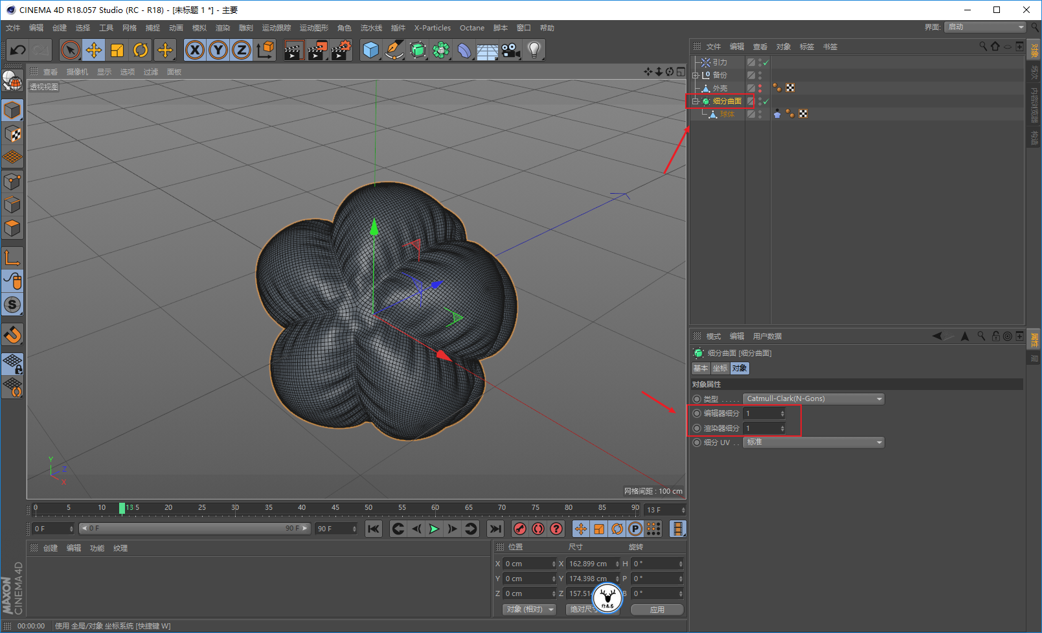This screenshot has width=1042, height=633.
Task: Click the magnet tool in left sidebar
Action: point(12,335)
